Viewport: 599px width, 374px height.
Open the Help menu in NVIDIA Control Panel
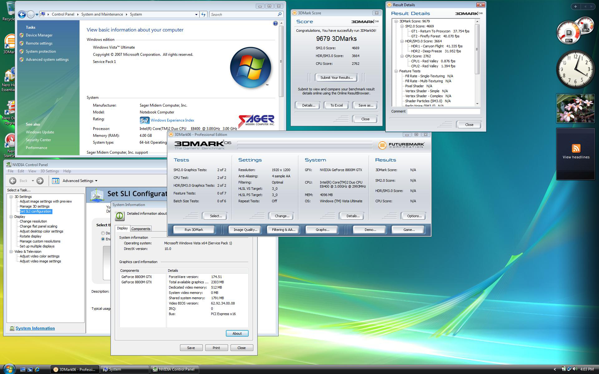tap(67, 171)
